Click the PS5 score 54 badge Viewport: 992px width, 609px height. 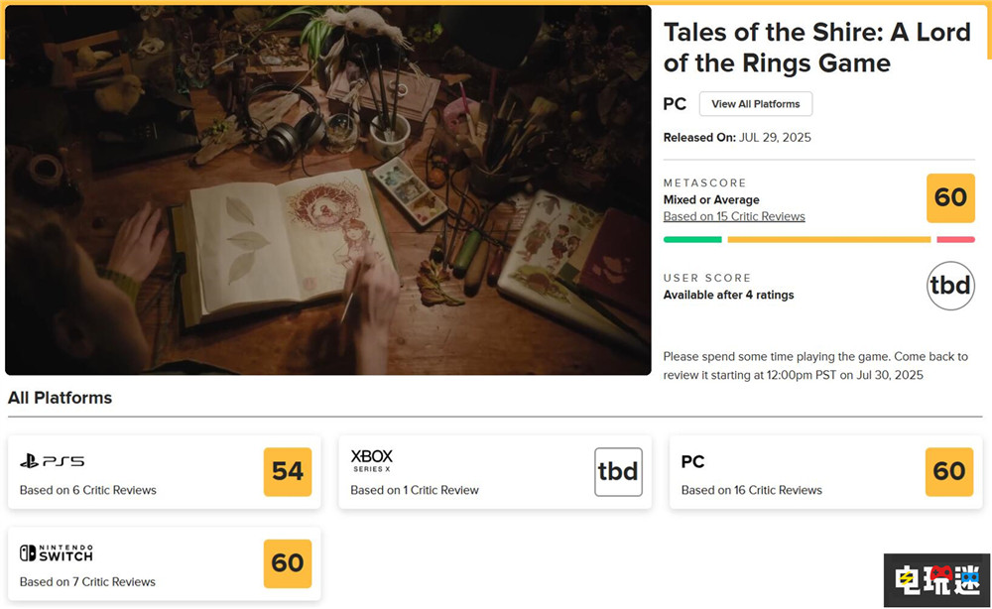(x=288, y=471)
